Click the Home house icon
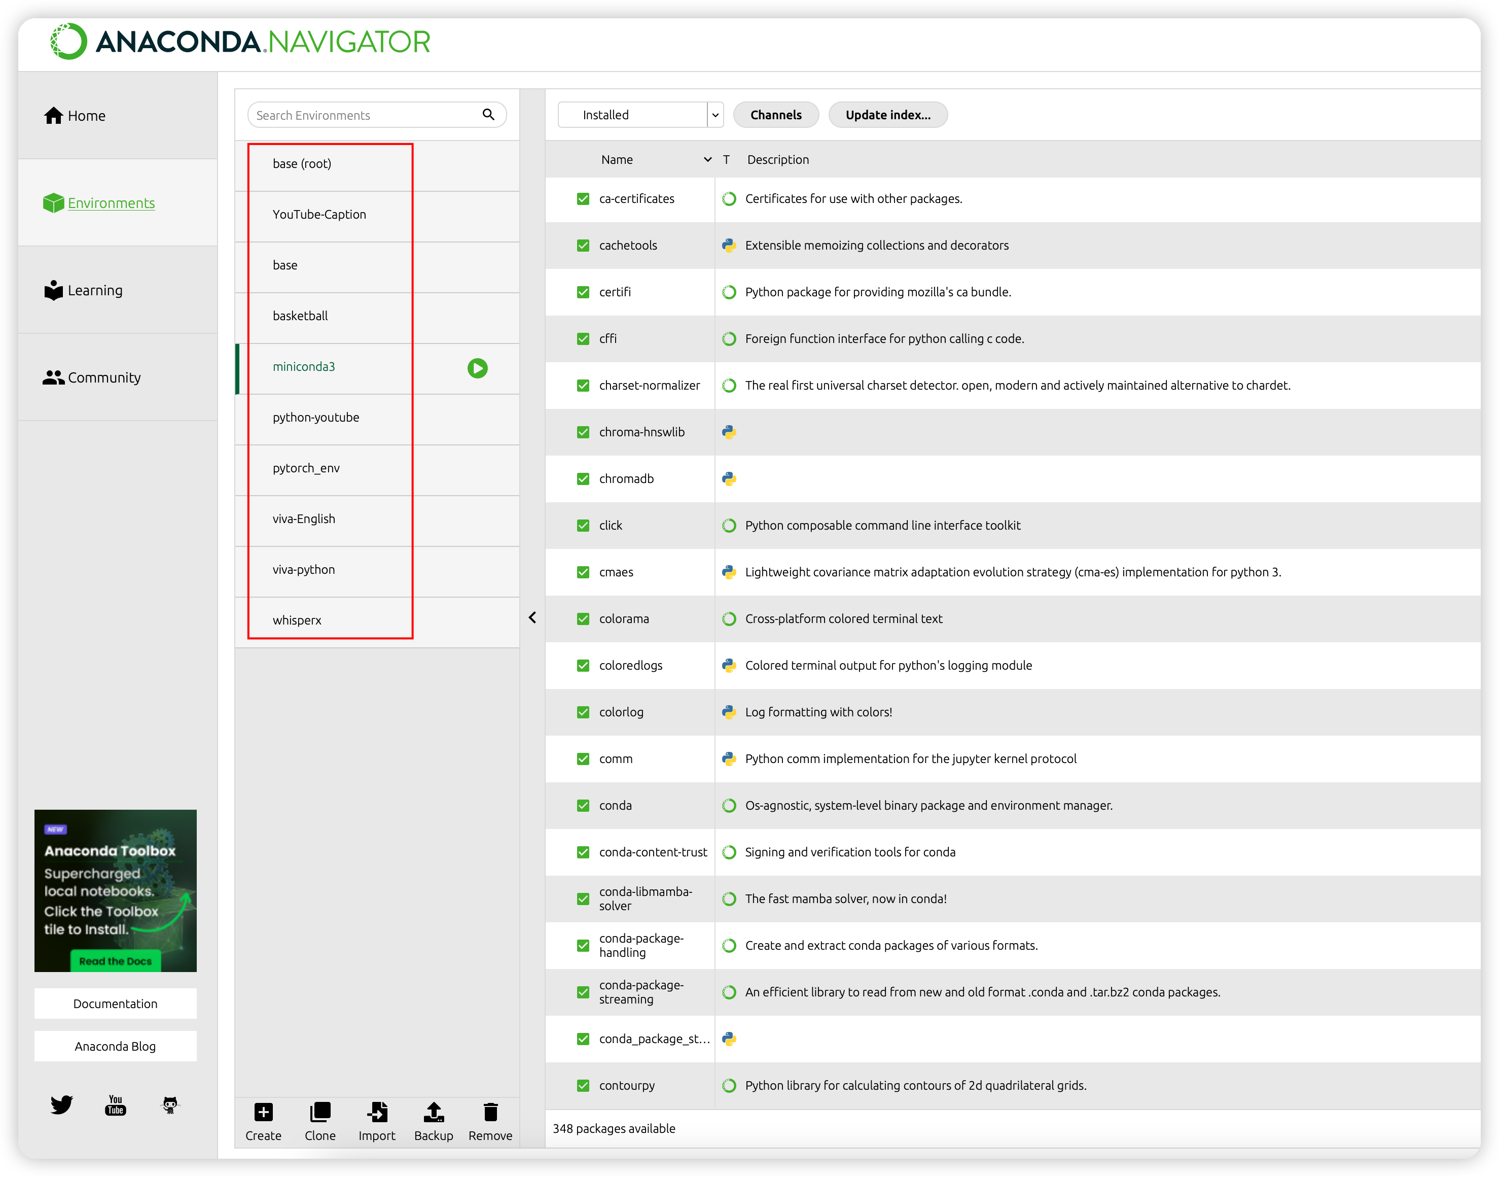This screenshot has width=1499, height=1177. coord(53,116)
